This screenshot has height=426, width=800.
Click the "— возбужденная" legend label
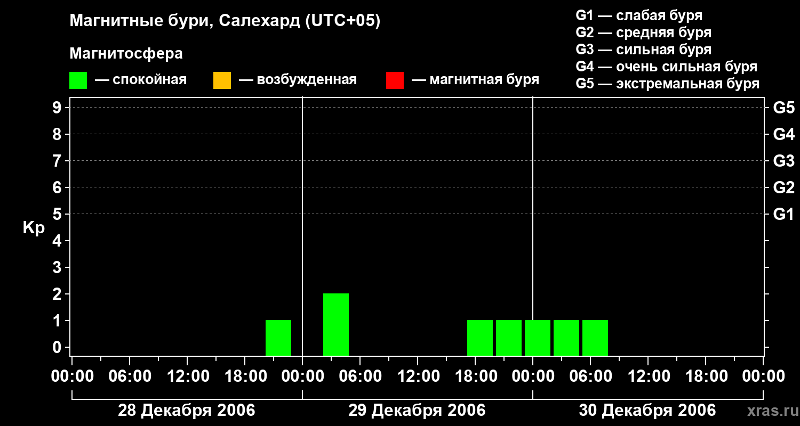pyautogui.click(x=298, y=80)
